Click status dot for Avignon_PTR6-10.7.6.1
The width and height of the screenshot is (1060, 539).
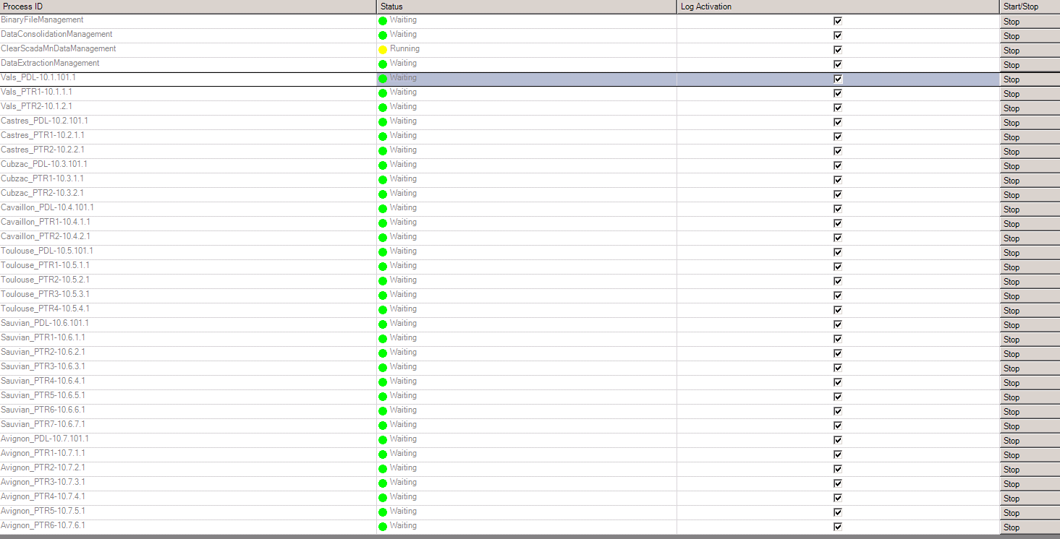(x=383, y=527)
